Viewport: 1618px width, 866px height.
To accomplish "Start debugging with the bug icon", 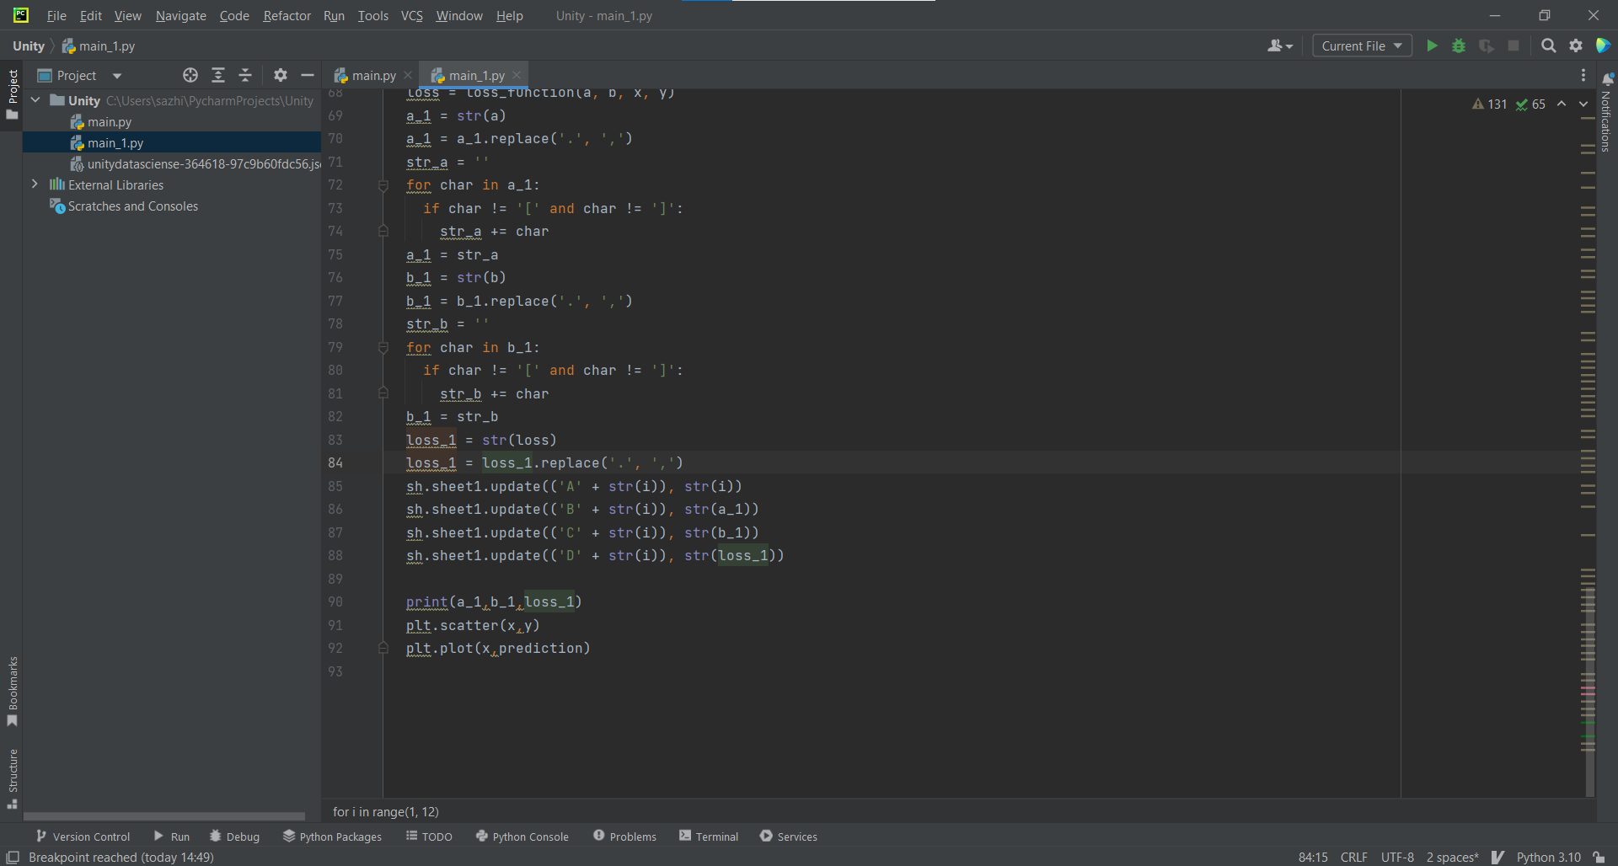I will pos(1460,45).
